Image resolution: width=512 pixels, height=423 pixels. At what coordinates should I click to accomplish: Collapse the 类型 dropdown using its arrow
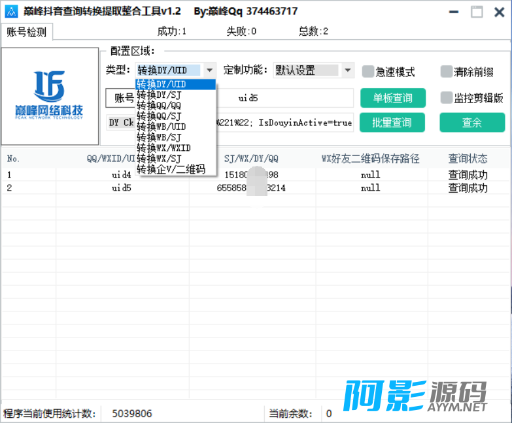point(209,70)
